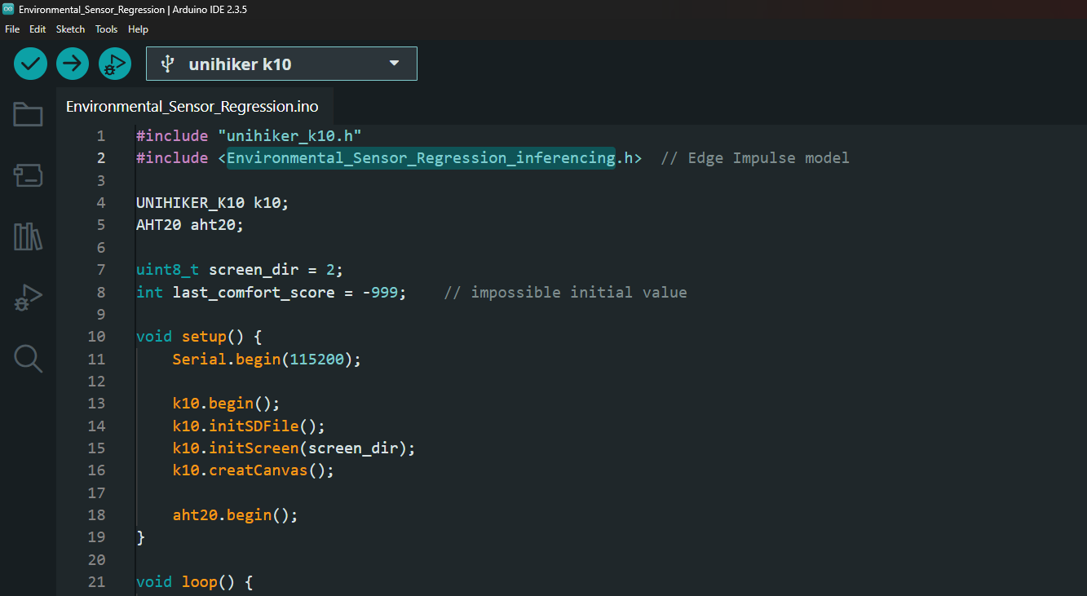Open the Tools menu
The width and height of the screenshot is (1087, 596).
pyautogui.click(x=106, y=29)
